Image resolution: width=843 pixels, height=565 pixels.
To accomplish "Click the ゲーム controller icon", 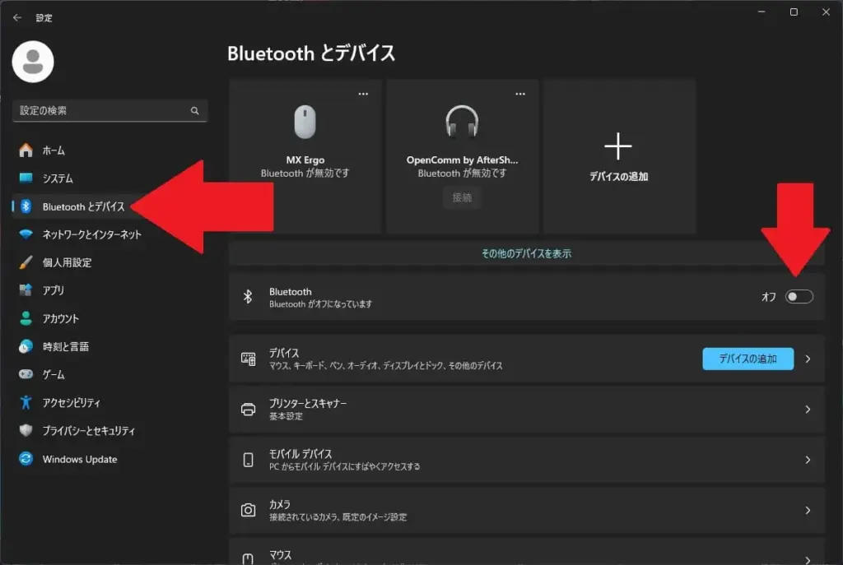I will [26, 374].
